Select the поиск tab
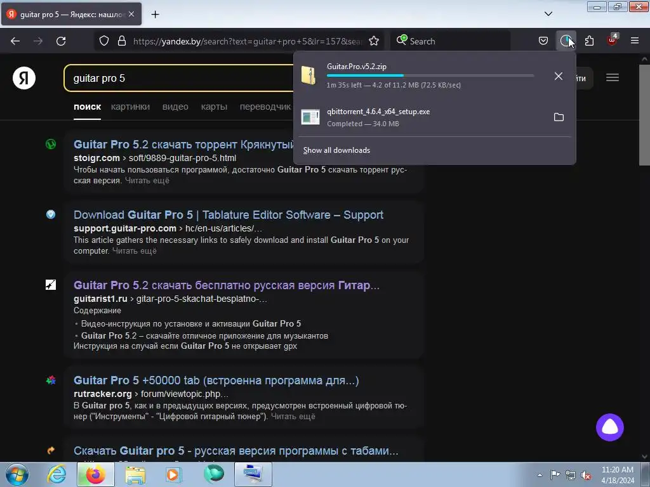 (87, 107)
